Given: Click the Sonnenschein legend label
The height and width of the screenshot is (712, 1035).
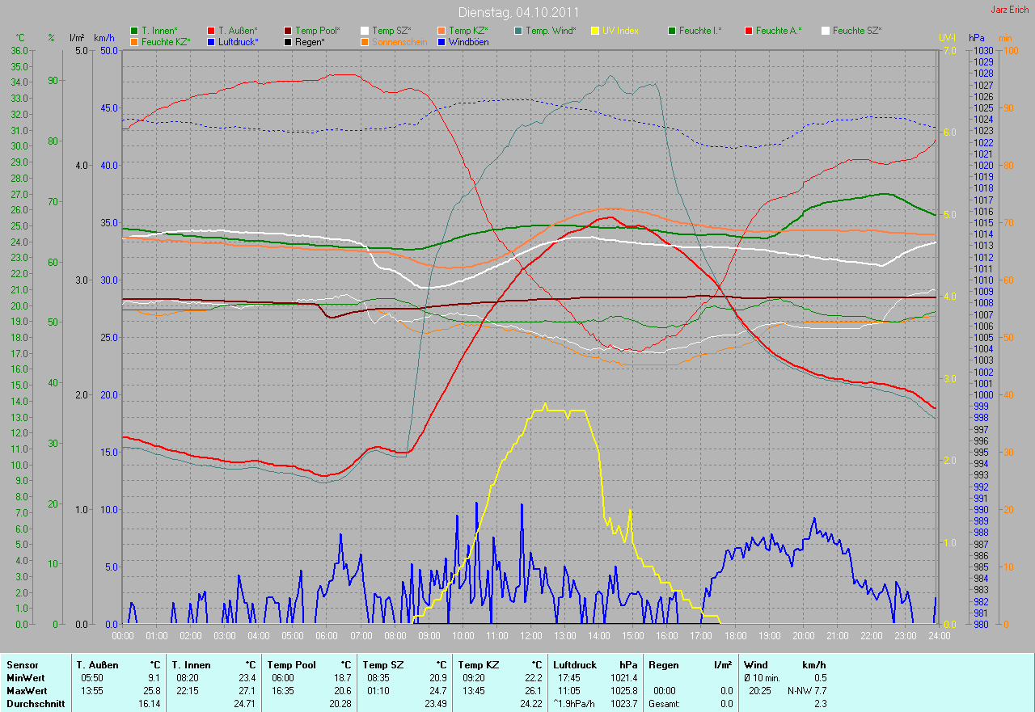Looking at the screenshot, I should tap(400, 41).
